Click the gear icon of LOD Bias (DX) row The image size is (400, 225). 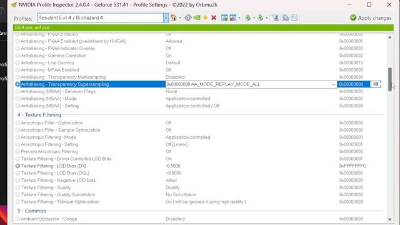(17, 166)
